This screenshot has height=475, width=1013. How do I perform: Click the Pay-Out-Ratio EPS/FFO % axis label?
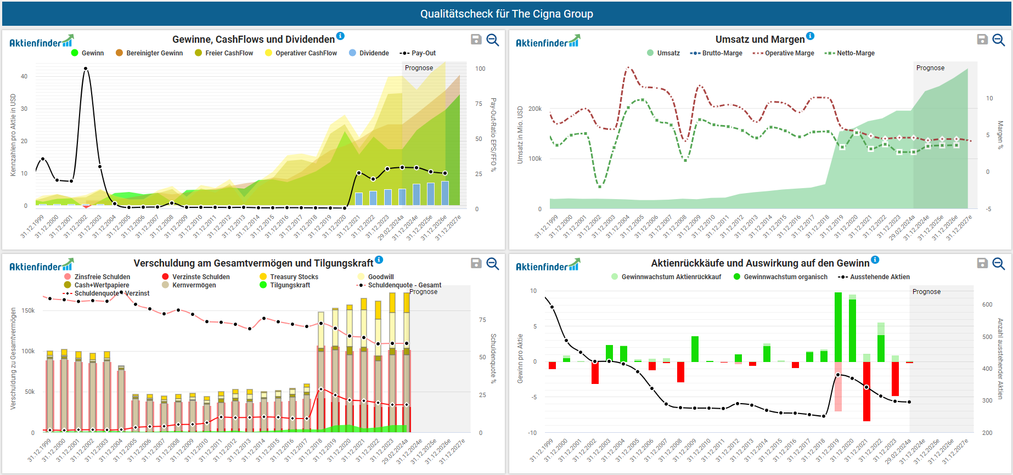(x=493, y=135)
